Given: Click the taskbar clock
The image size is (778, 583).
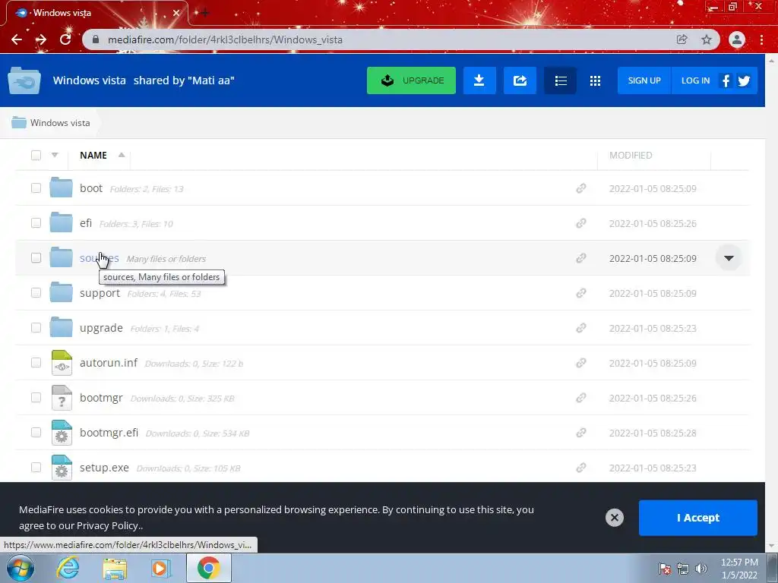Looking at the screenshot, I should pos(739,569).
